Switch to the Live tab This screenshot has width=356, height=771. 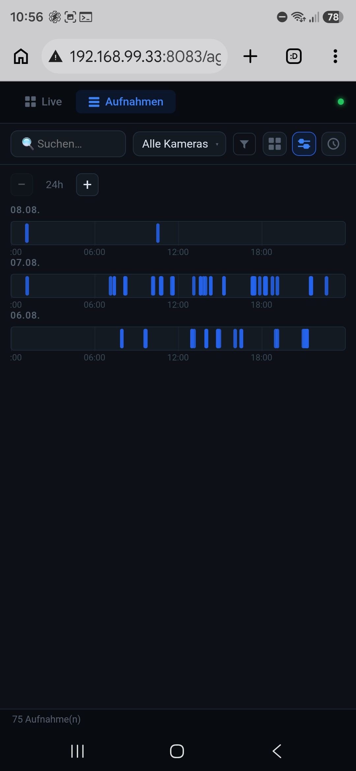[44, 102]
